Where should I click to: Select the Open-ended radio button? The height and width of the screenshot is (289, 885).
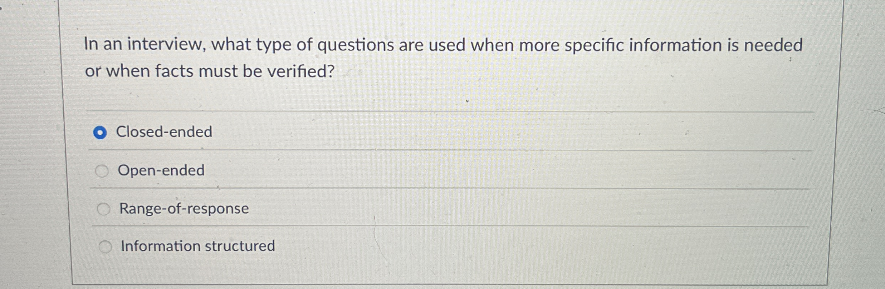[103, 171]
